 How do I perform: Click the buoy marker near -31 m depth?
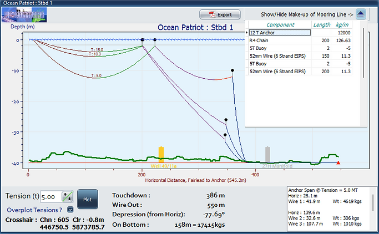(x=225, y=135)
